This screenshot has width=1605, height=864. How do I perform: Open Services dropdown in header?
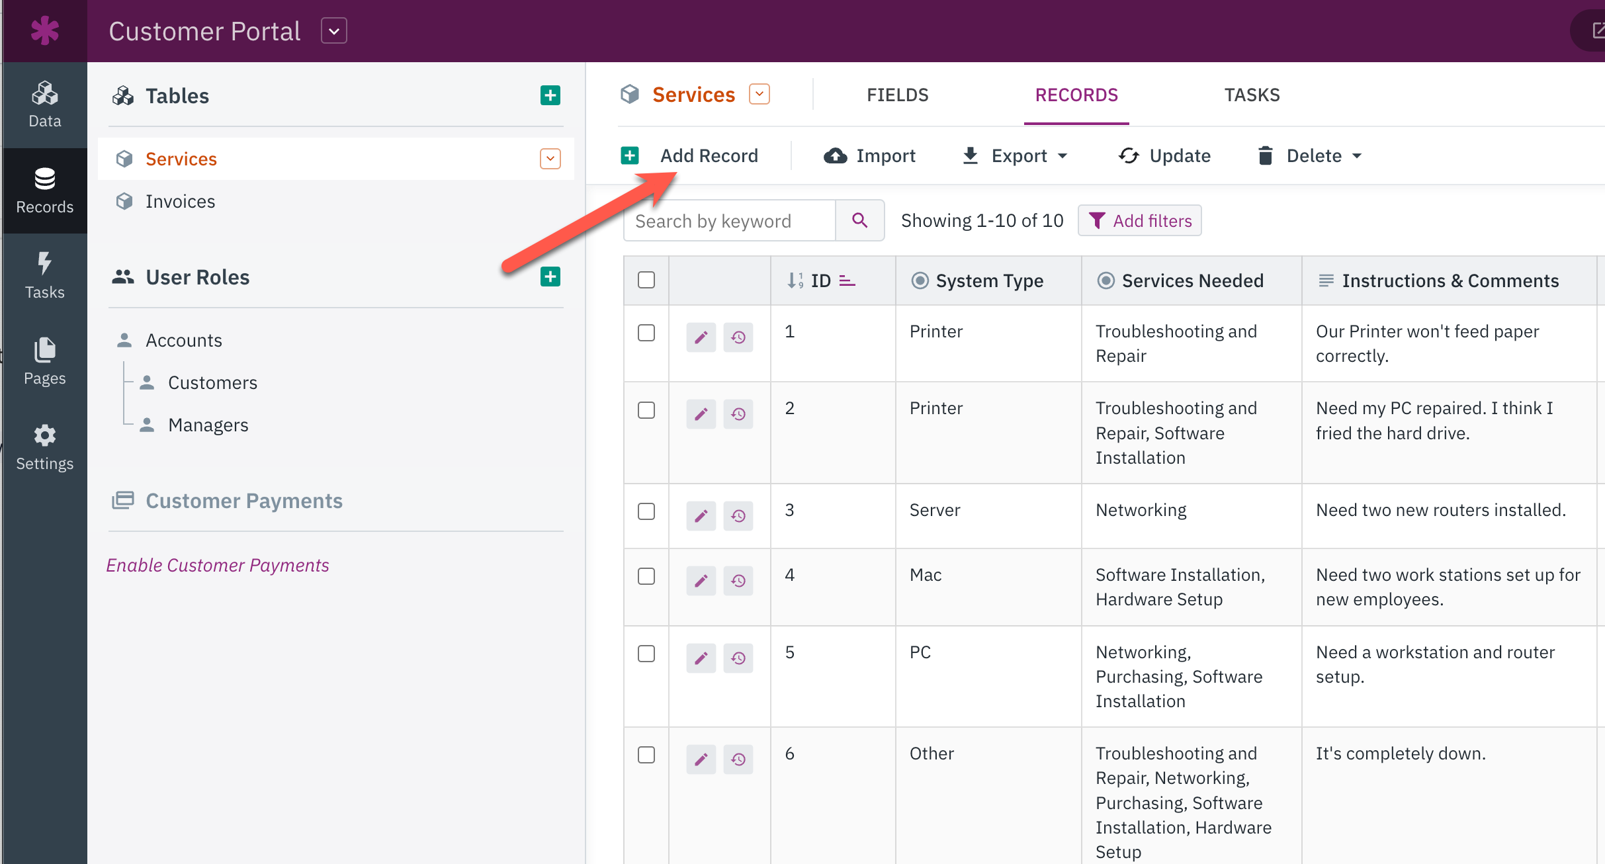(759, 94)
